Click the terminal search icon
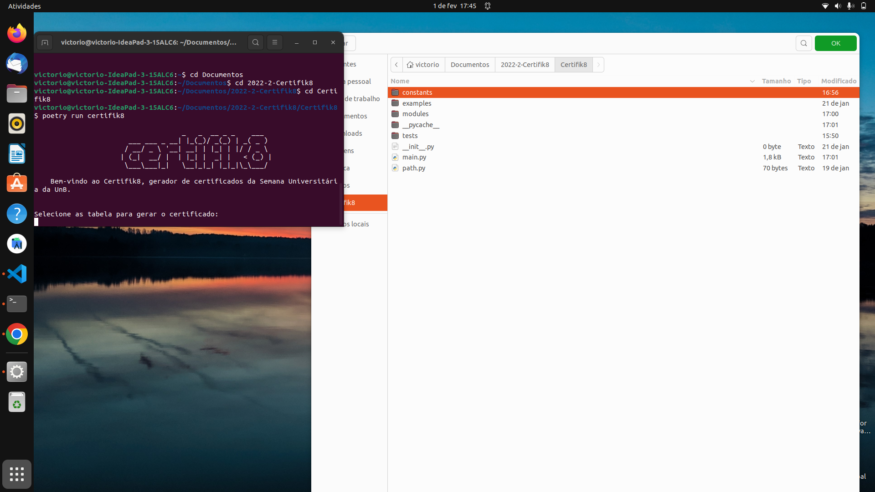 tap(256, 42)
